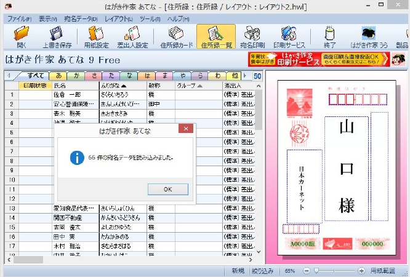Click the 印刷サービス red banner
Screen dimensions: 410x277
[x=319, y=59]
